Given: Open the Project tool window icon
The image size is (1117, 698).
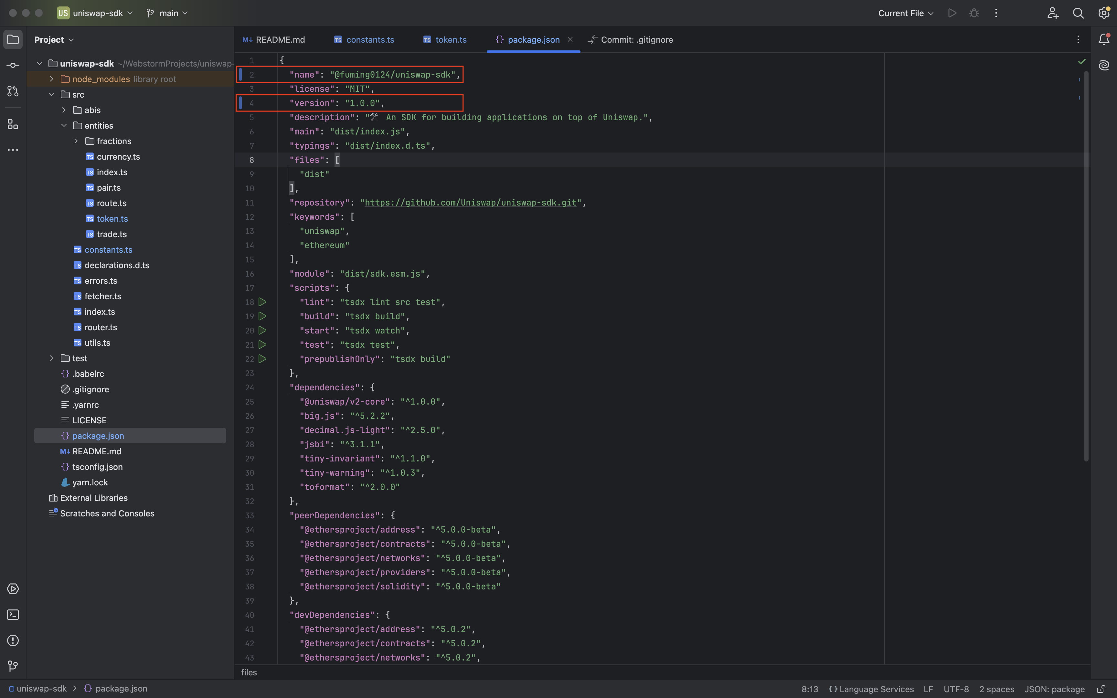Looking at the screenshot, I should click(x=13, y=40).
